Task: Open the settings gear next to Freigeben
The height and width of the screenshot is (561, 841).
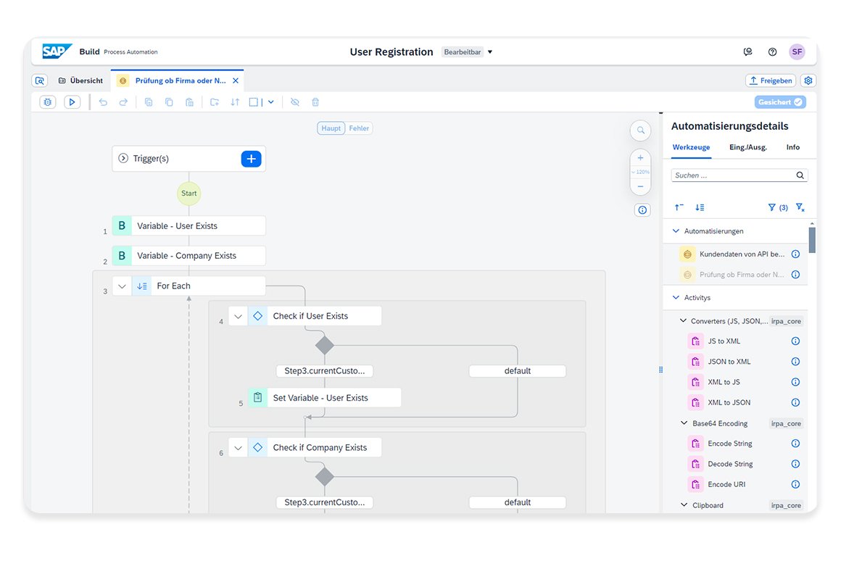Action: pyautogui.click(x=809, y=80)
